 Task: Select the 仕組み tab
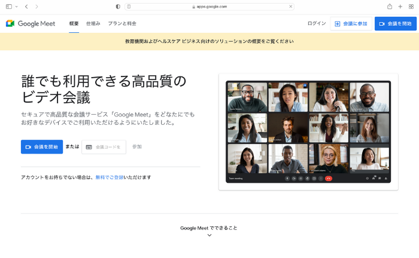point(93,23)
